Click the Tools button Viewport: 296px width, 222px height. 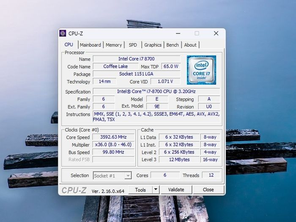click(140, 190)
